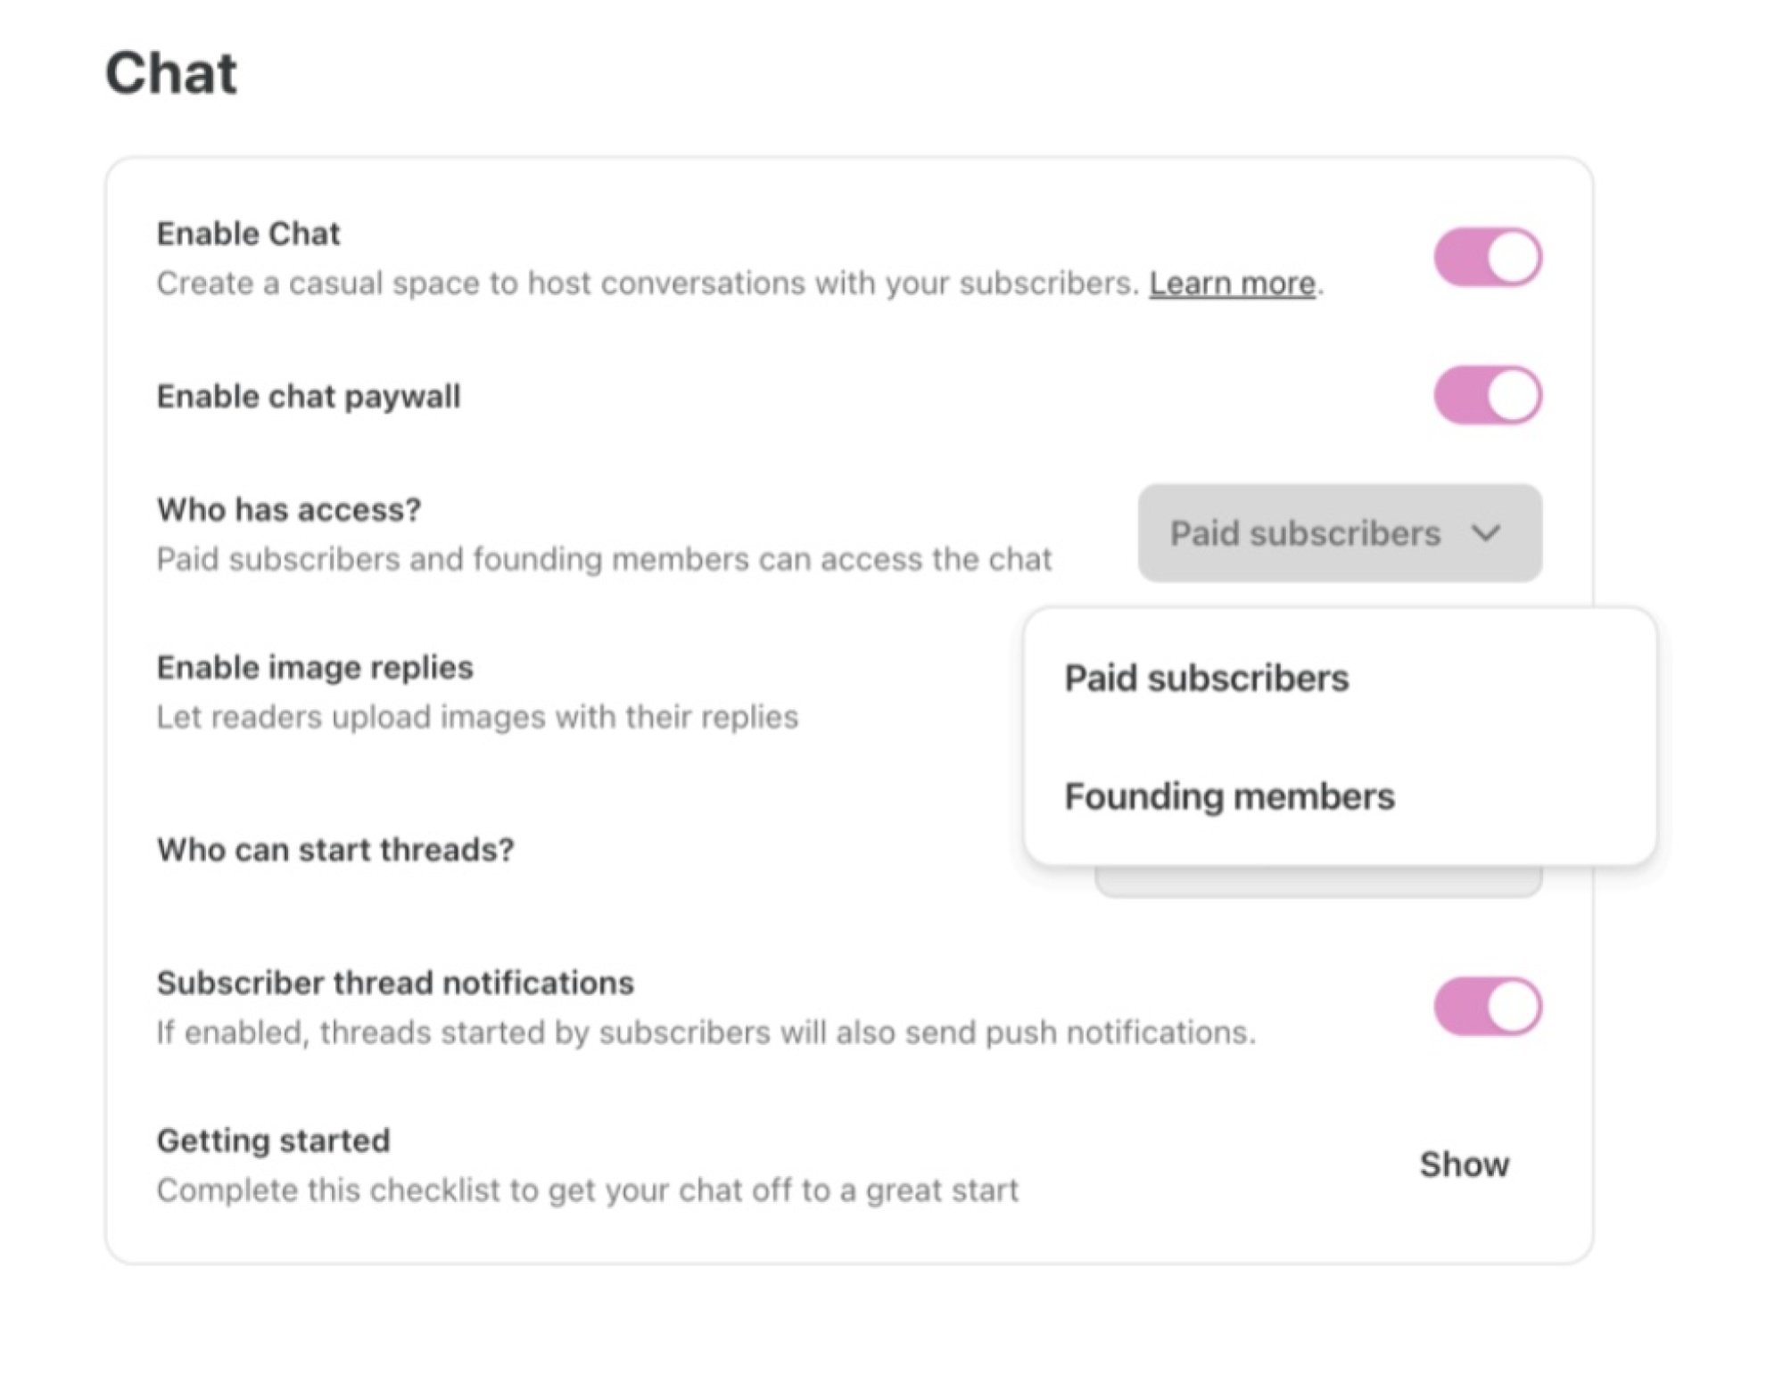Click the Enable image replies label

tap(315, 667)
